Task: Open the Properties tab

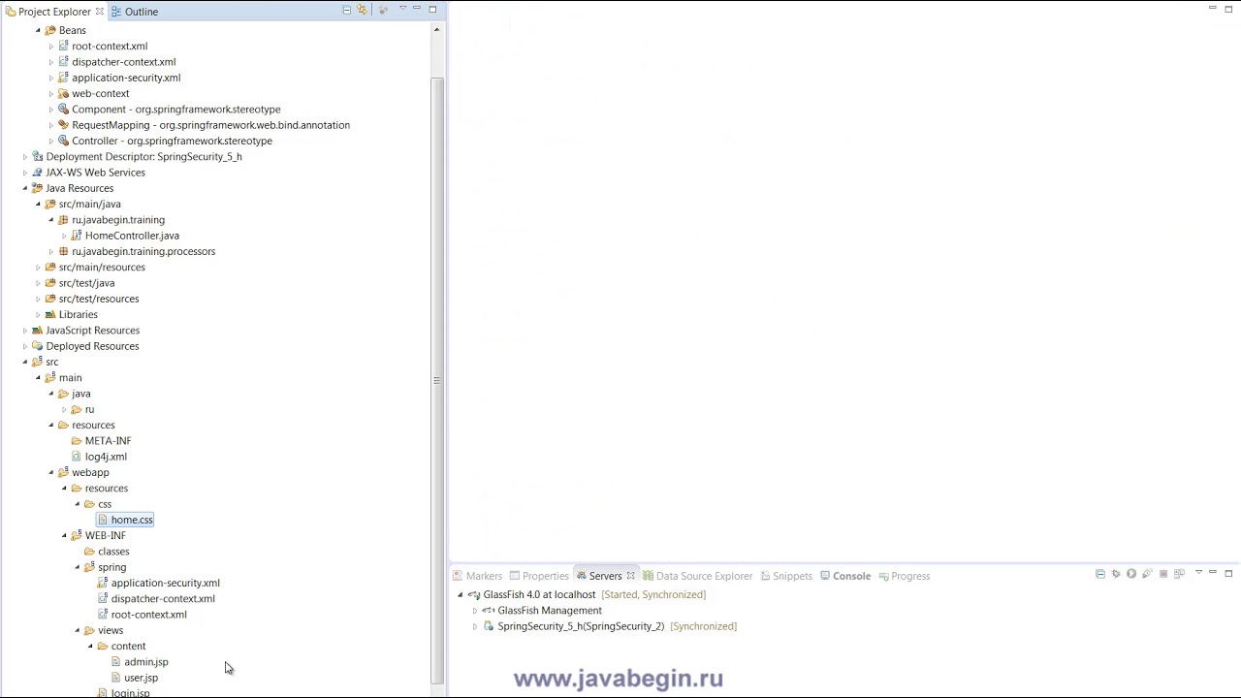Action: point(539,576)
